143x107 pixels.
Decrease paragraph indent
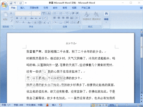pos(73,13)
